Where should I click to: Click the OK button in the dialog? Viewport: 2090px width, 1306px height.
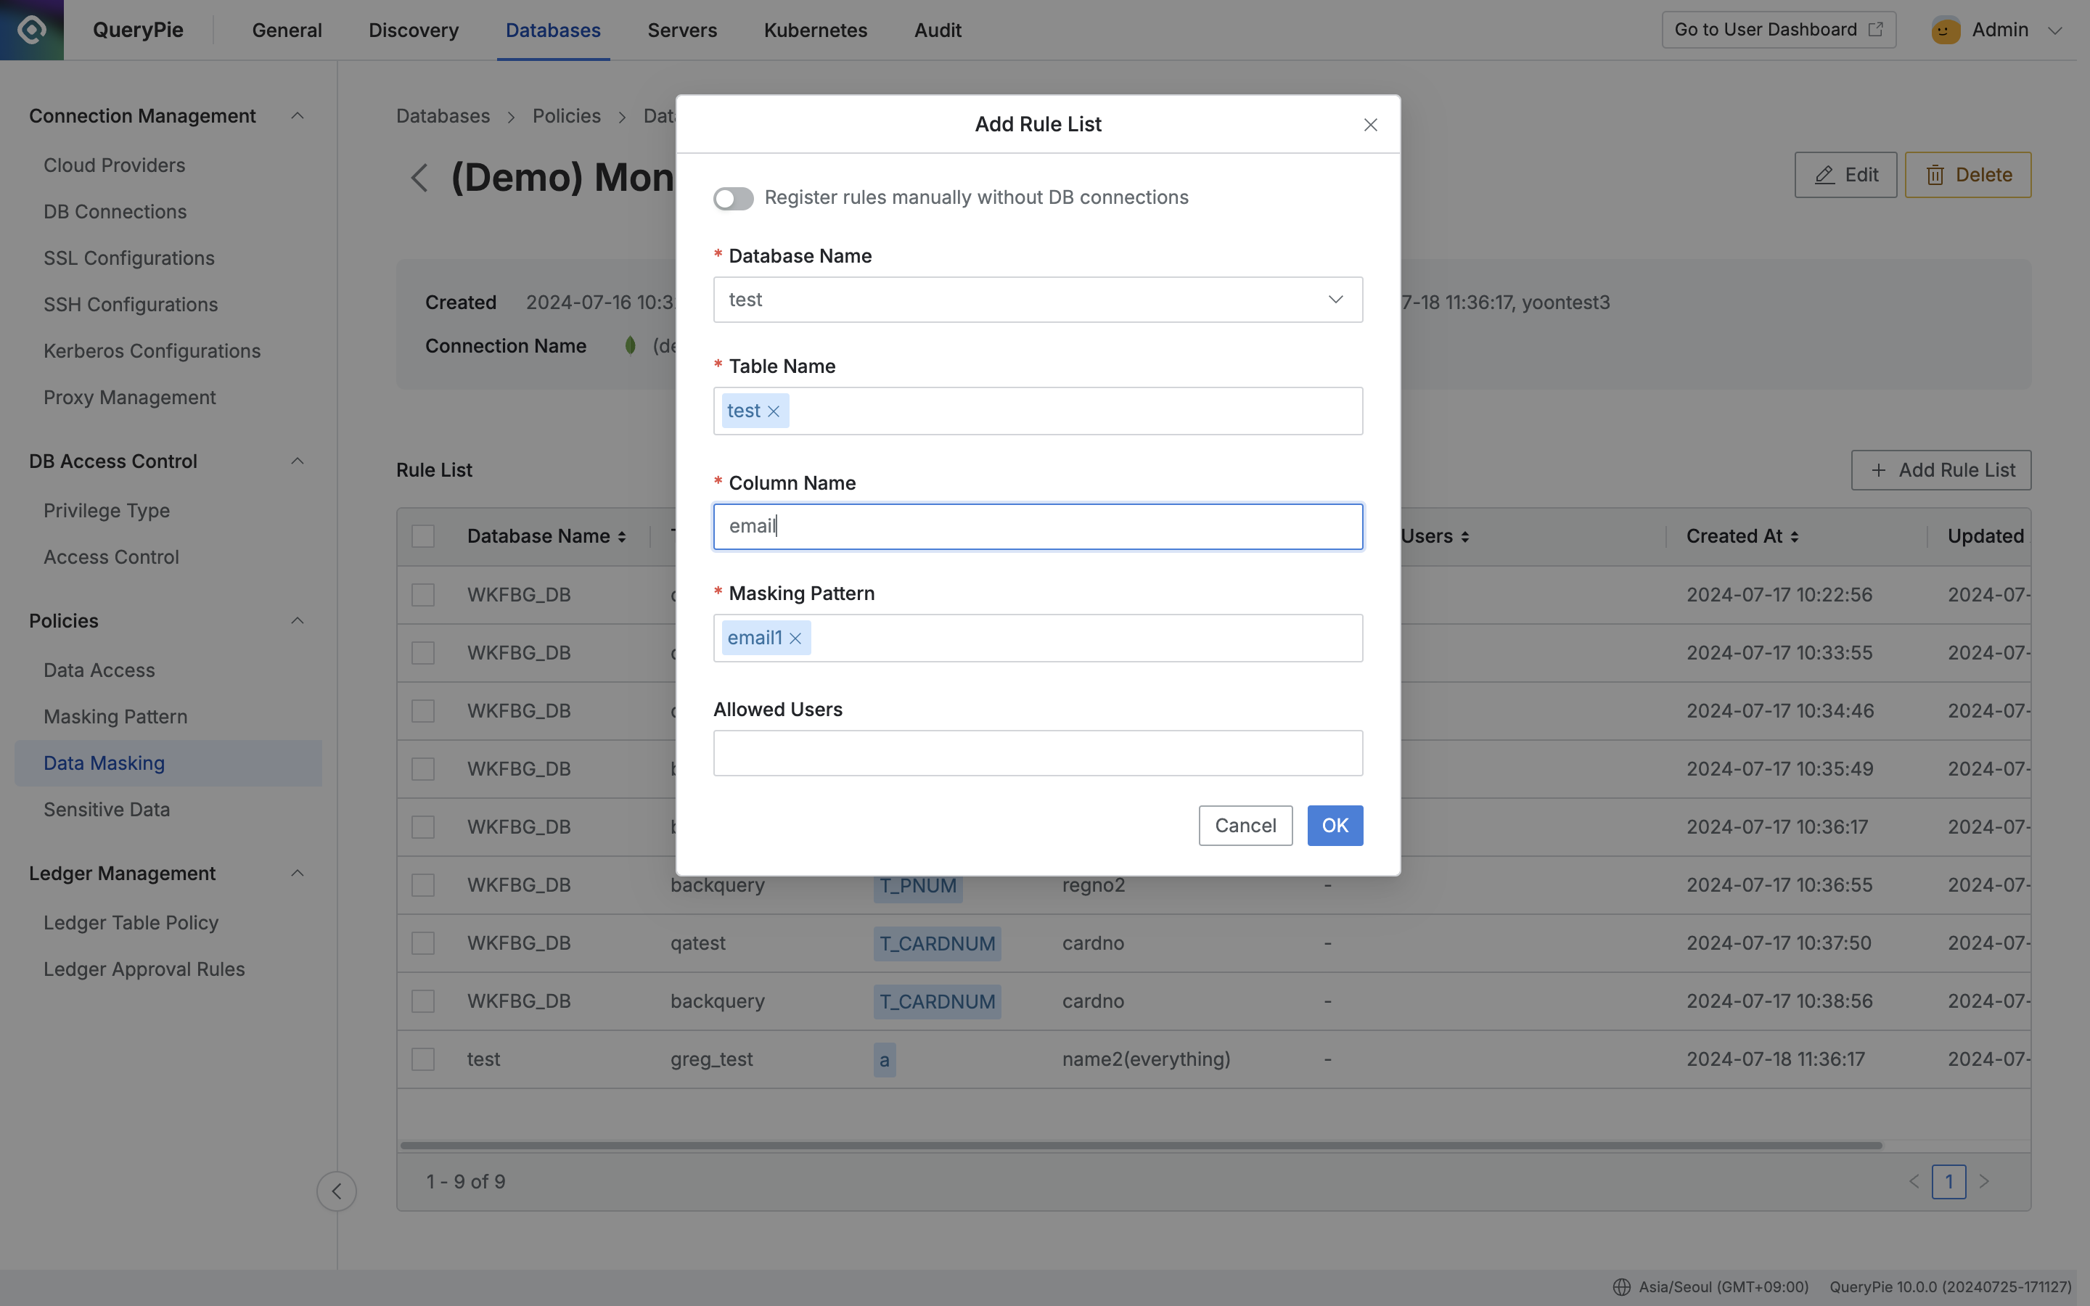coord(1335,825)
